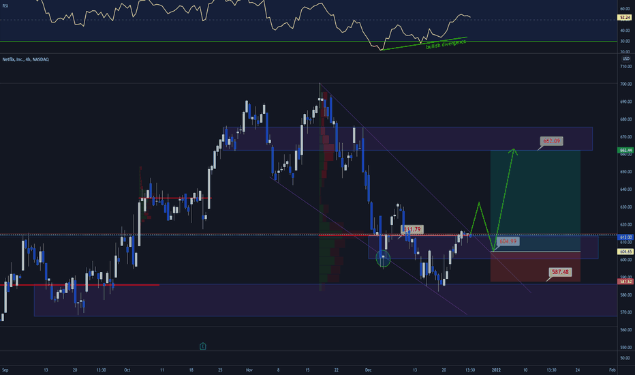Select the 662.09 price callout label

point(551,140)
